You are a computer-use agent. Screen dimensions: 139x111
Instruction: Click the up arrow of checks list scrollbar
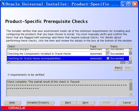(131, 50)
